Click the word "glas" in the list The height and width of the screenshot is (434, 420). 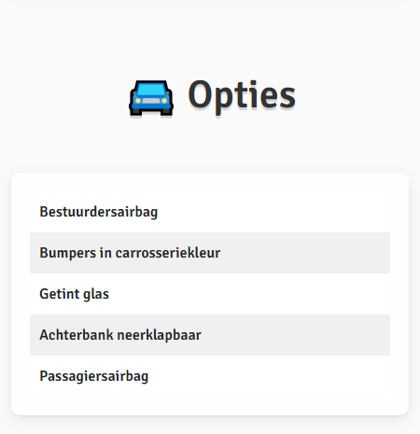click(91, 294)
